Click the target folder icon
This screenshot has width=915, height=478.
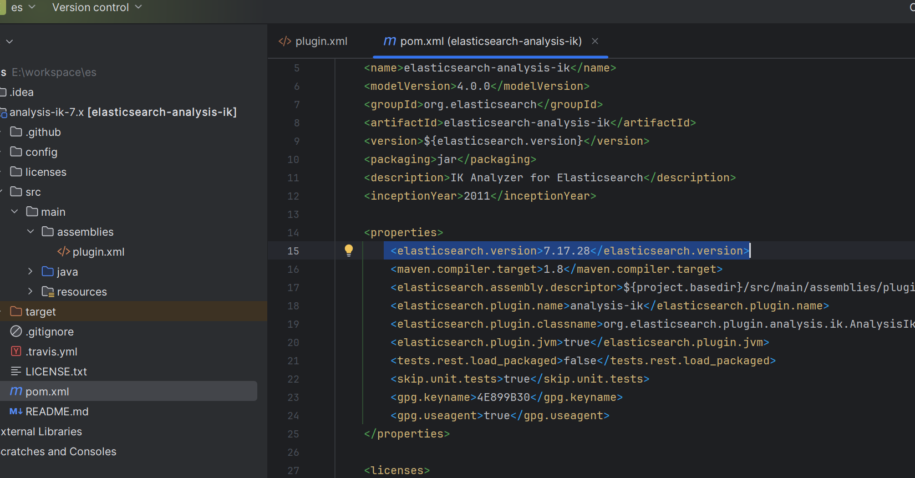16,312
